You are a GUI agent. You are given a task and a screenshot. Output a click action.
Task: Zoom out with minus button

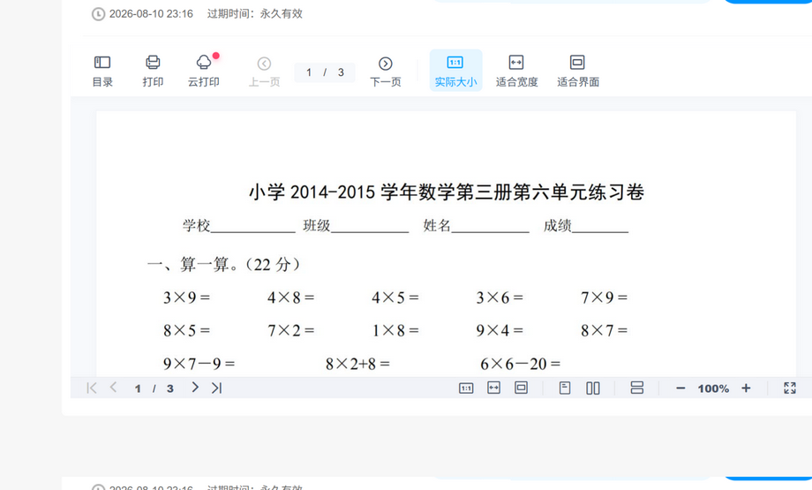pos(681,388)
